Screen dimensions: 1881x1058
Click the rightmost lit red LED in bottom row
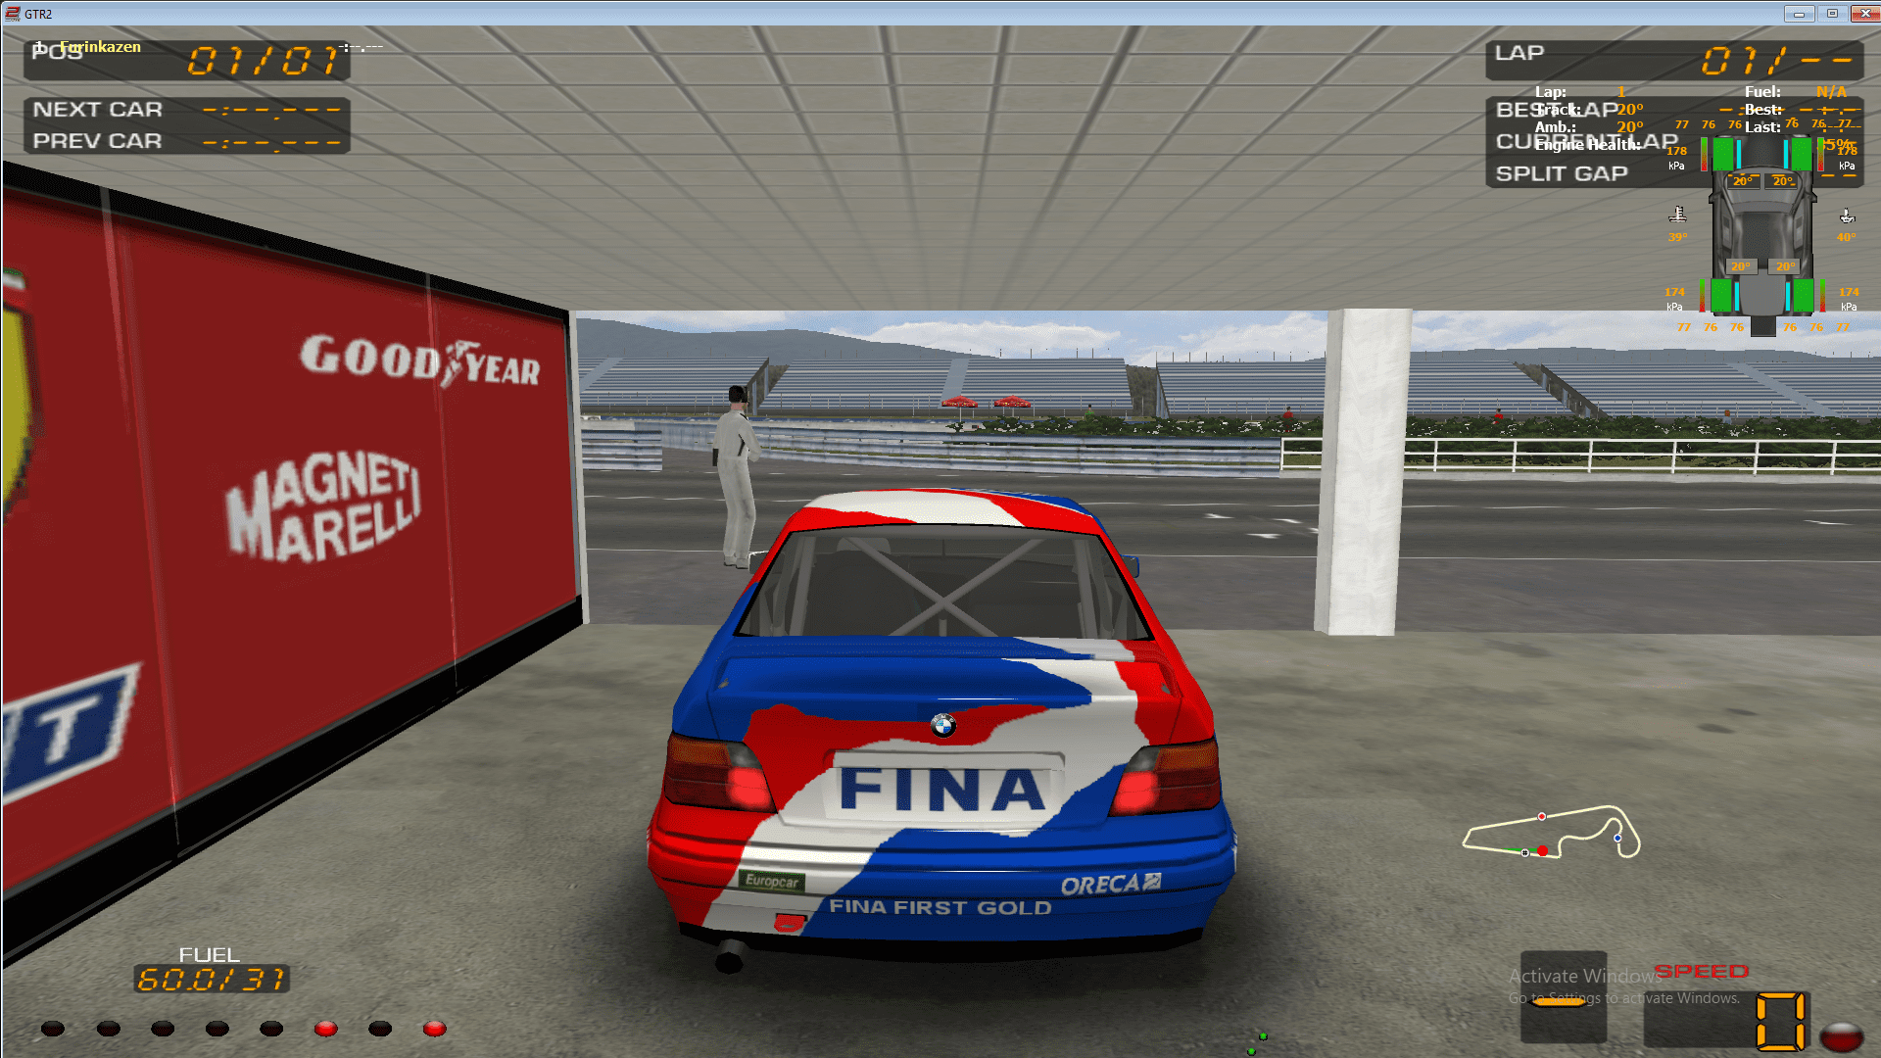(434, 1029)
